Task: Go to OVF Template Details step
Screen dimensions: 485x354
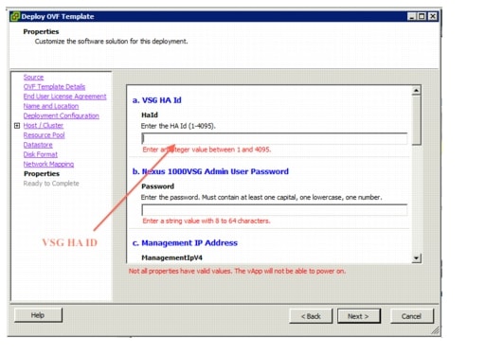Action: coord(54,87)
